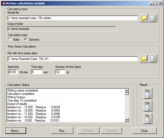This screenshot has height=138, width=164.
Task: Open the Chk result file
Action: (x=148, y=106)
